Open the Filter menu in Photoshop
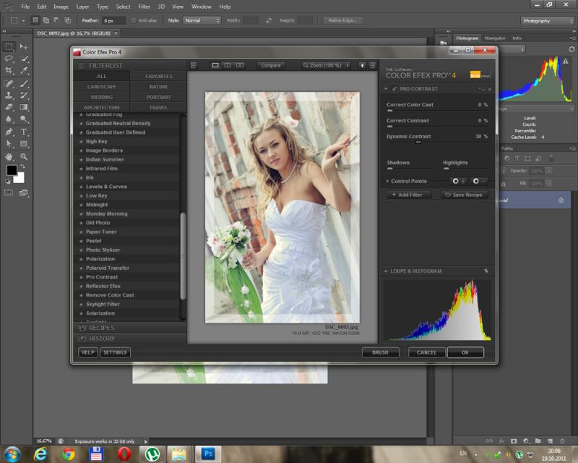 pos(144,7)
